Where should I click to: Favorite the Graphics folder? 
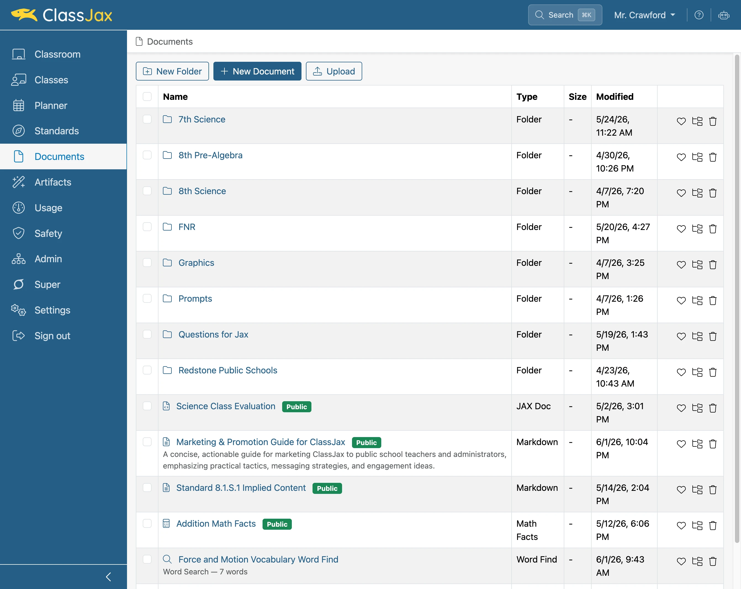coord(681,265)
